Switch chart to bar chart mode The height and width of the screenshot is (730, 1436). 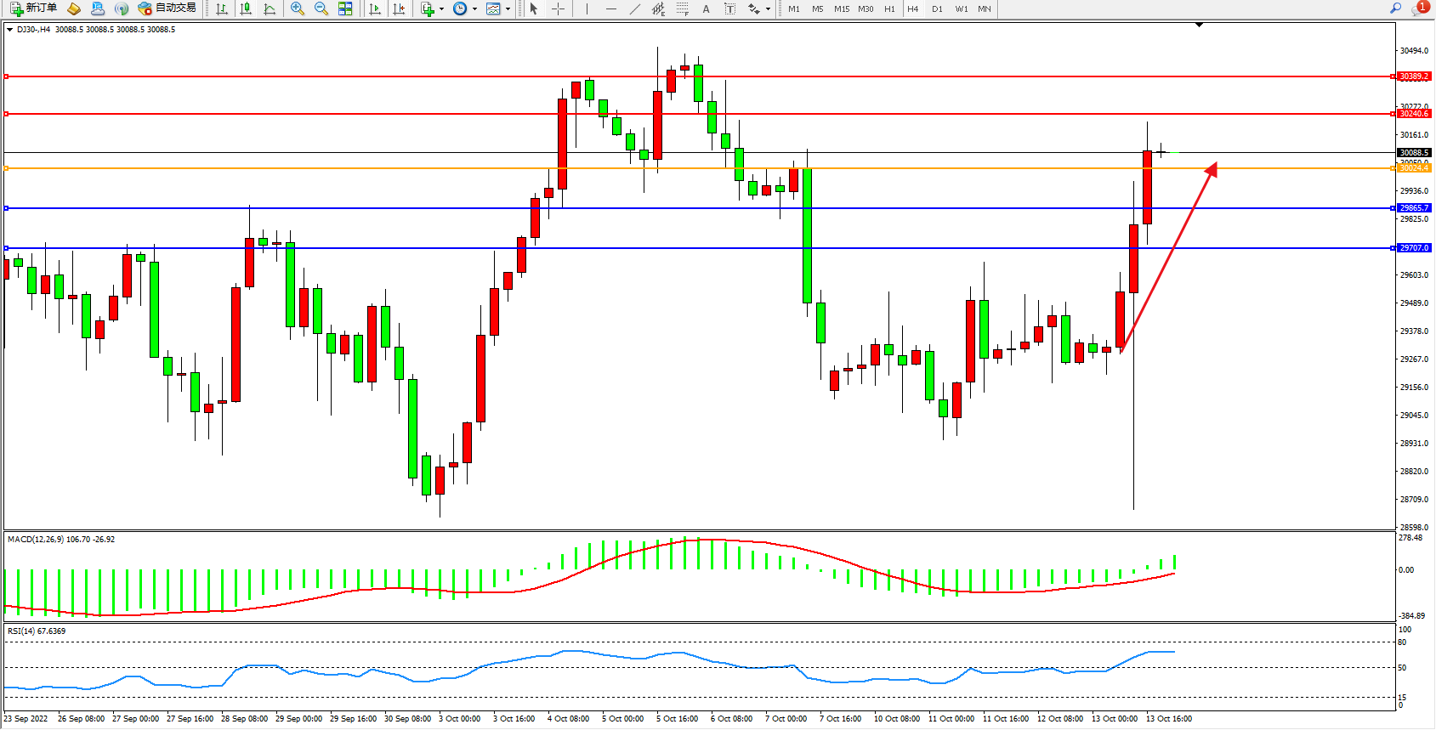click(222, 8)
